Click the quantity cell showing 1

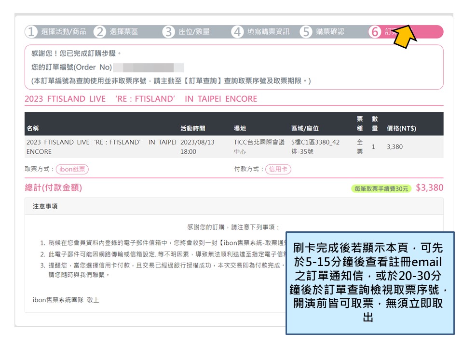[373, 147]
